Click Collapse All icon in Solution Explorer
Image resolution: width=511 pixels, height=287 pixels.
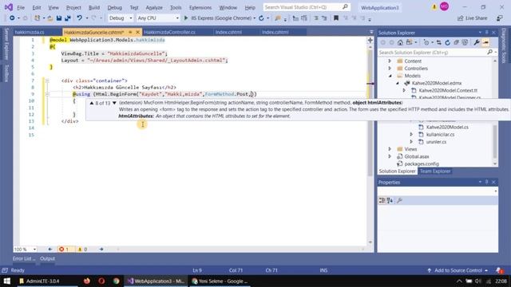[x=456, y=42]
